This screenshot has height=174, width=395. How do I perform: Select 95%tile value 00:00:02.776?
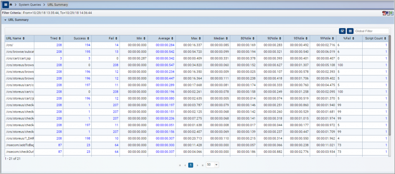tap(299, 152)
